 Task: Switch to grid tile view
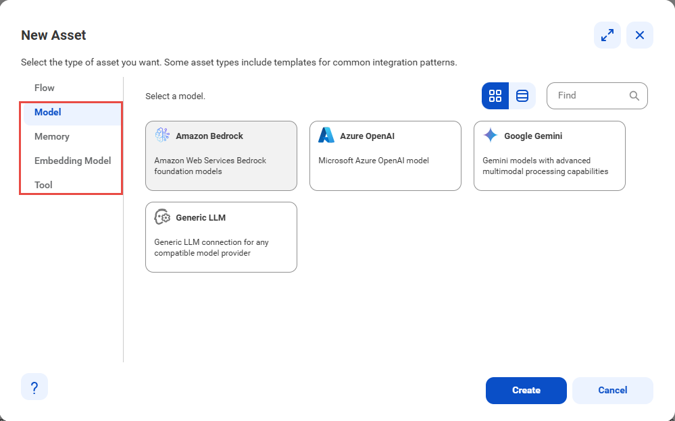(x=495, y=95)
